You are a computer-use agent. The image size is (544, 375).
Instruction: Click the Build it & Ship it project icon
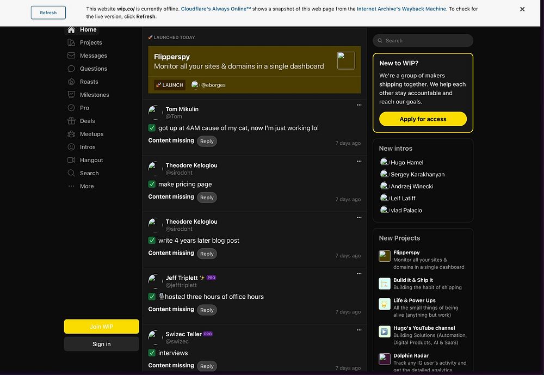click(385, 284)
